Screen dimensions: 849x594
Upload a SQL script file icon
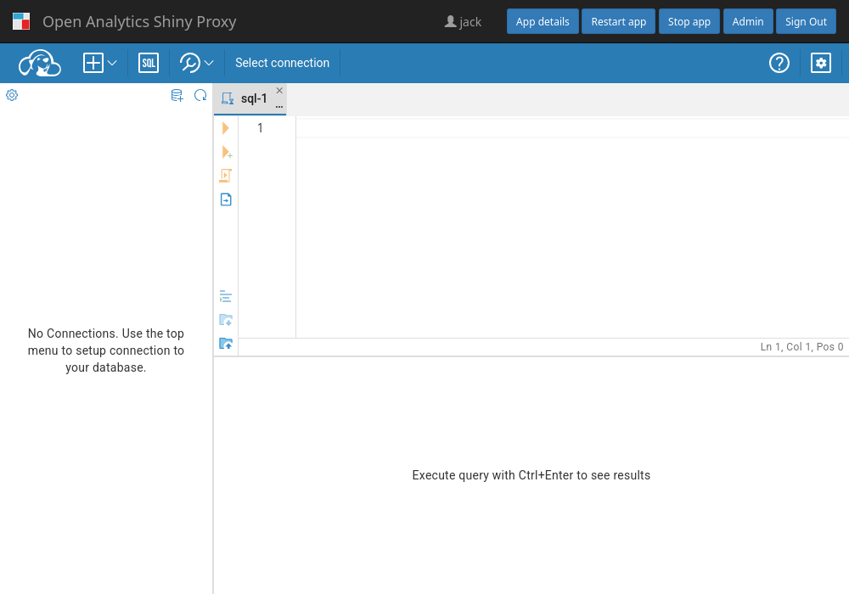tap(226, 344)
